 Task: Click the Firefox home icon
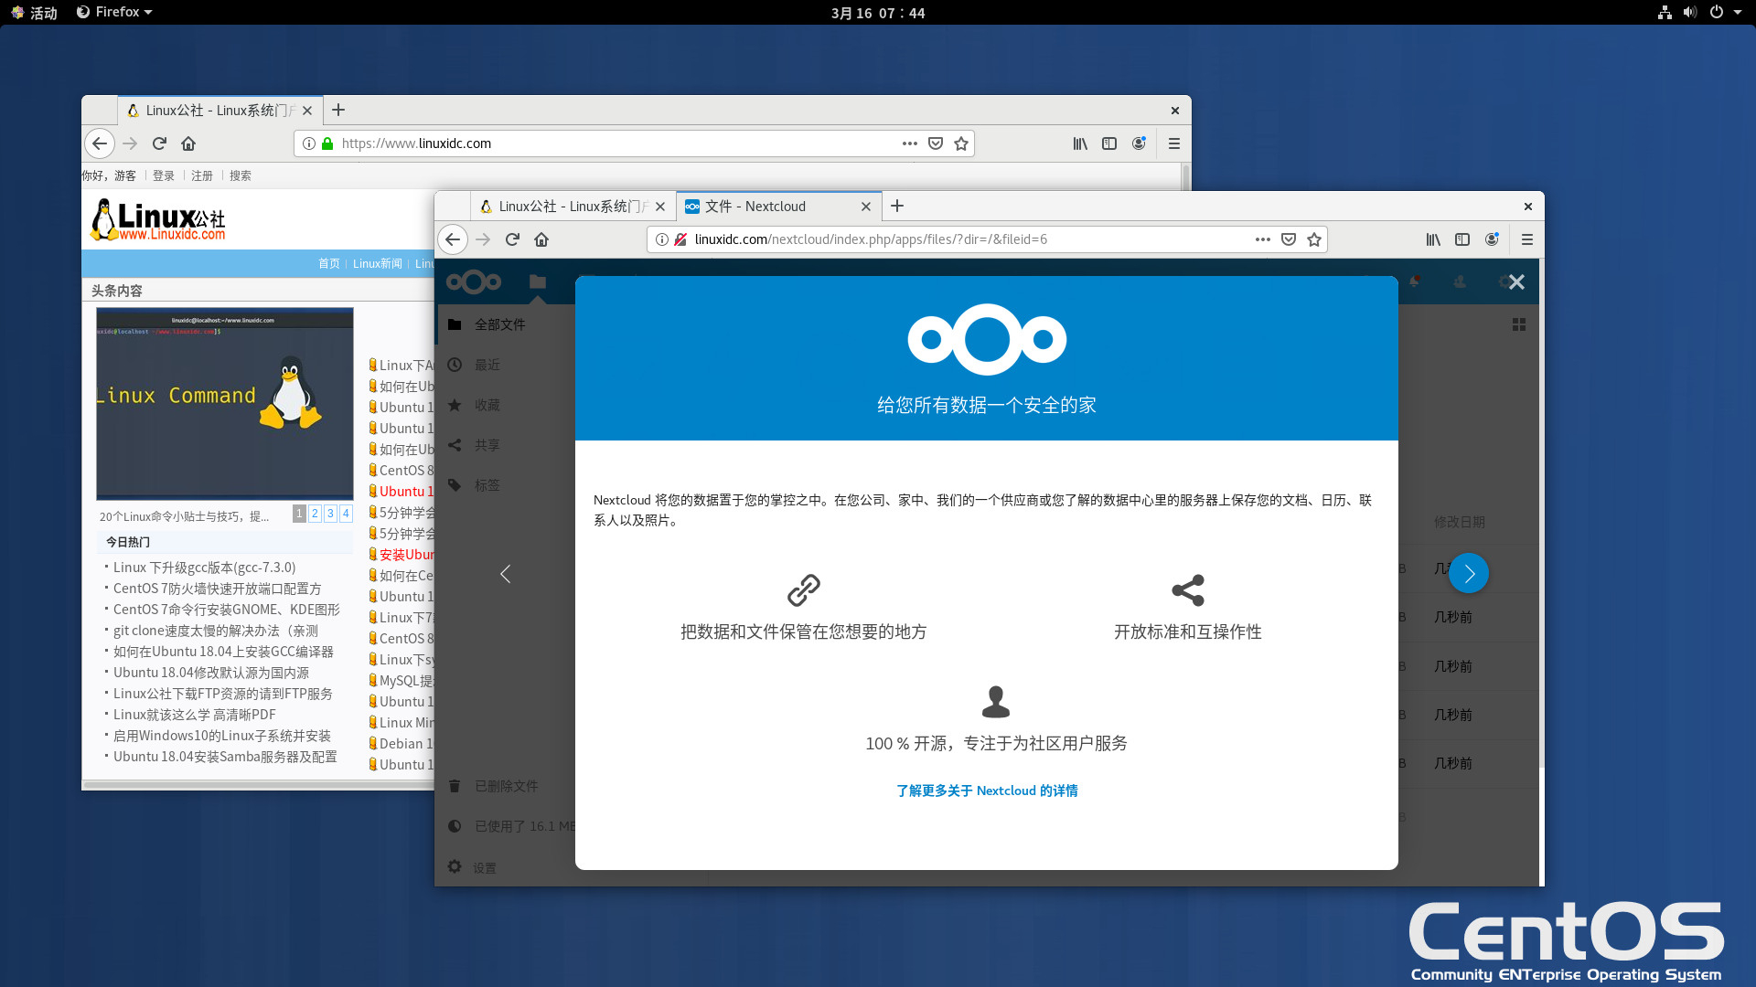(541, 239)
